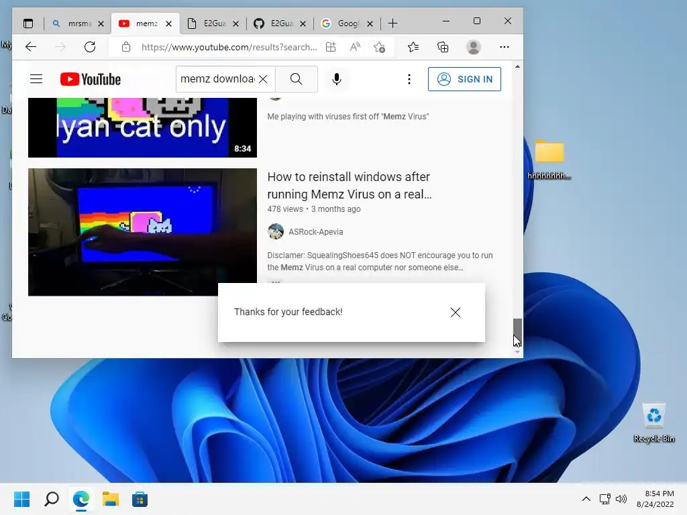Click the page scrollbar thumb

point(517,333)
